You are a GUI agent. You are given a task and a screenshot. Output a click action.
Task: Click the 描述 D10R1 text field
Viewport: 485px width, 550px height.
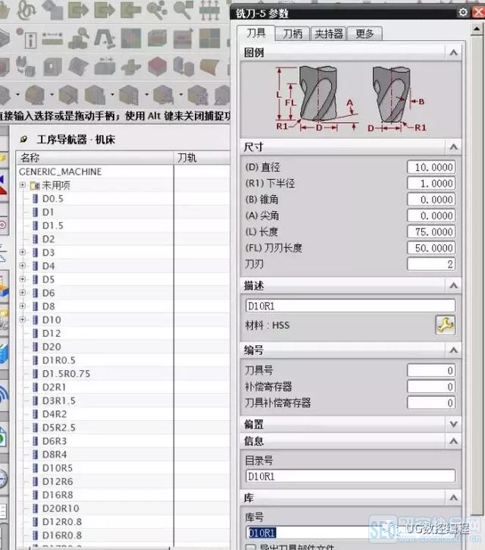(350, 306)
